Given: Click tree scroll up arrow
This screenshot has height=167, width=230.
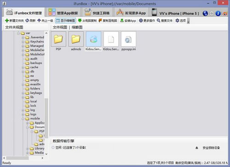Looking at the screenshot, I should tap(46, 33).
